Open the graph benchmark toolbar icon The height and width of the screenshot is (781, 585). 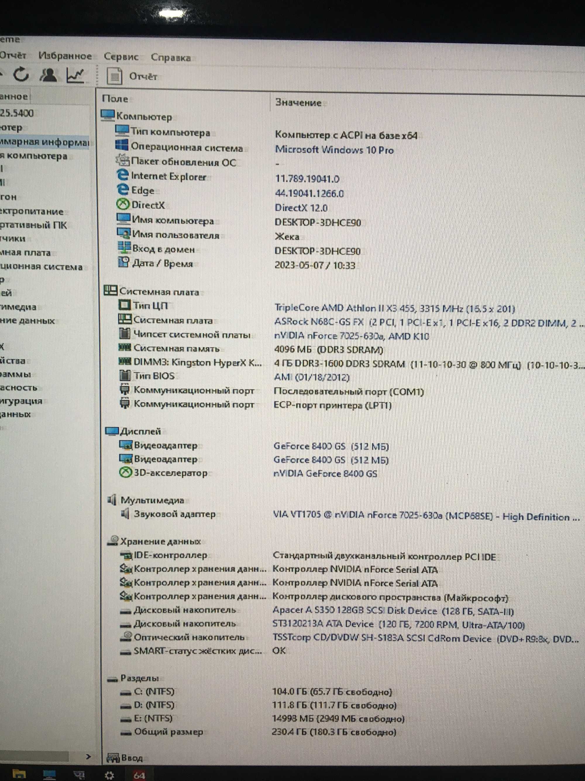point(75,75)
